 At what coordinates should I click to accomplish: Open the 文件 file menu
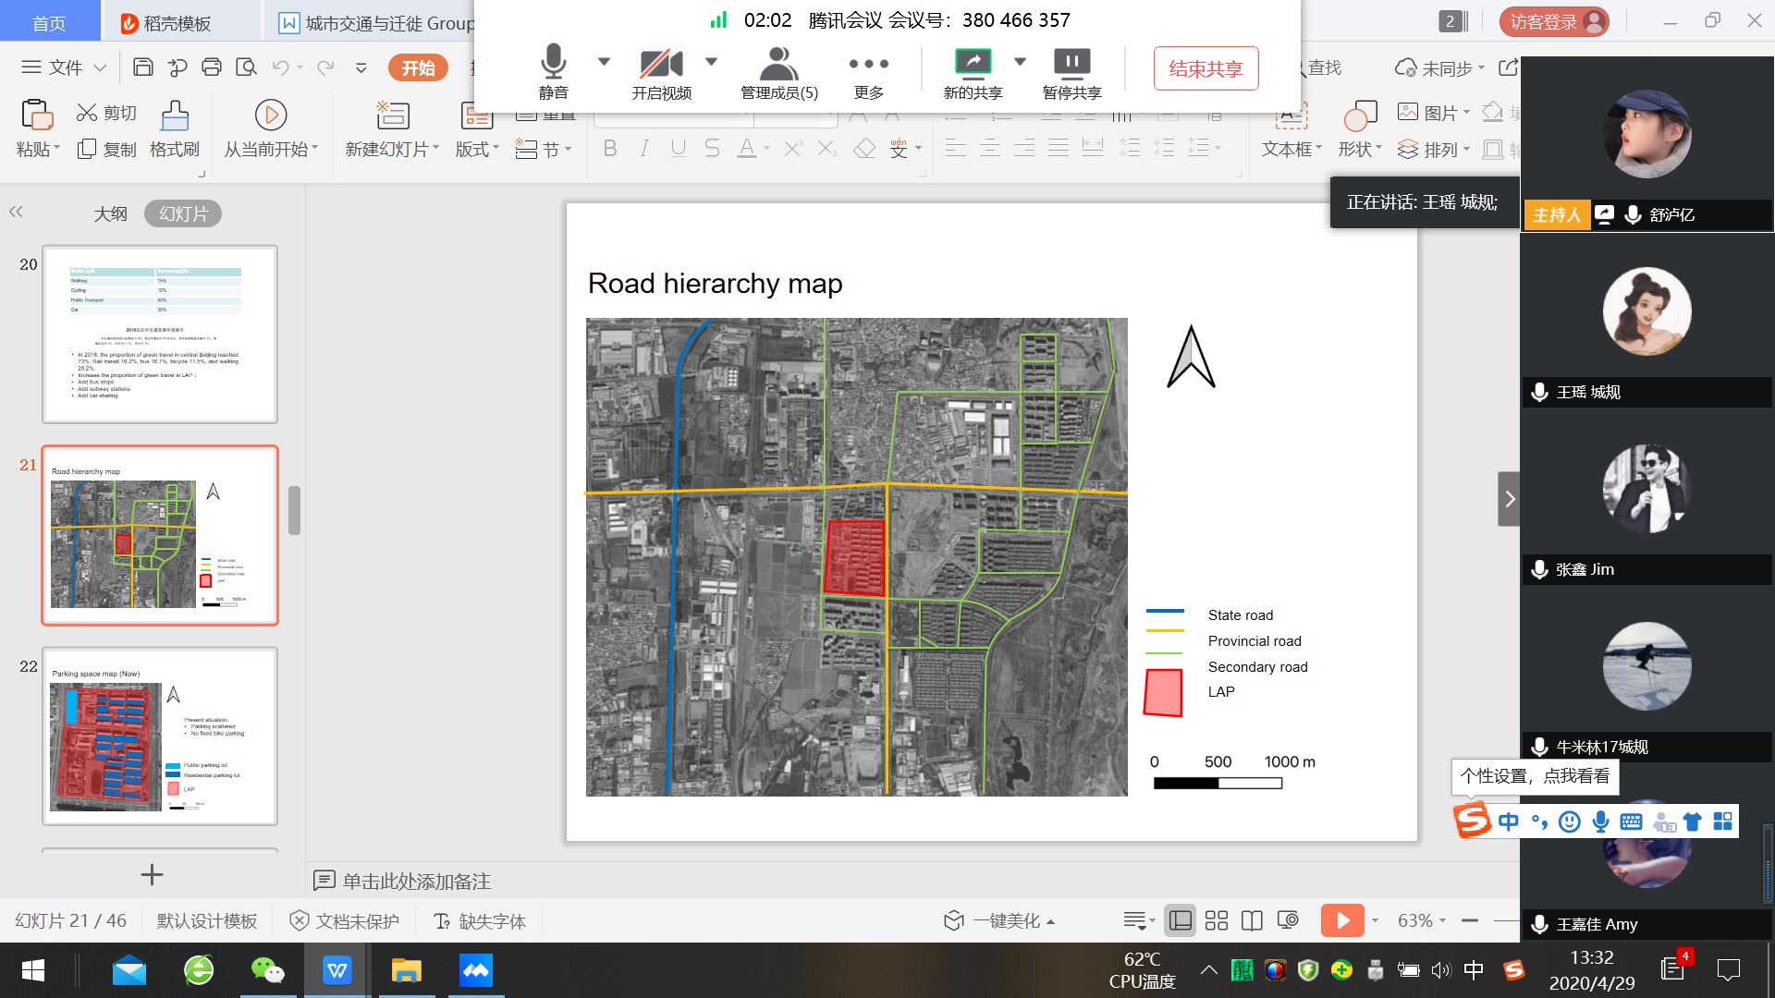tap(65, 67)
